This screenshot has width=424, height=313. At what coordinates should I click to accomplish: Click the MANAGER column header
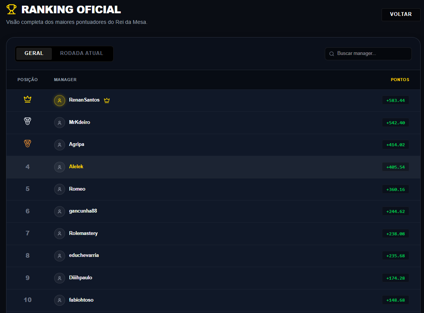tap(65, 80)
